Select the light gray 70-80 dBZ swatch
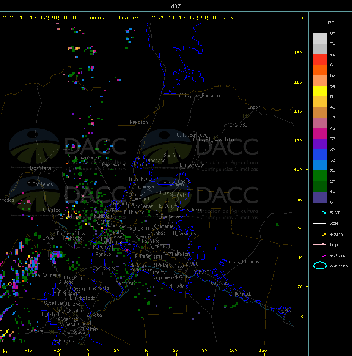The width and height of the screenshot is (352, 356). tap(320, 38)
